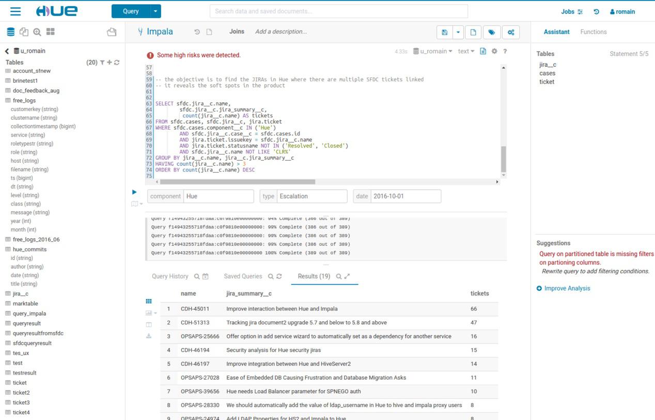Download the results
This screenshot has height=420, width=655.
pos(149,336)
